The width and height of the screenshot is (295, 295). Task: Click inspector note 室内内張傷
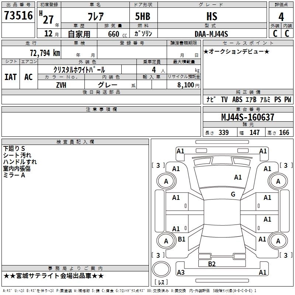17,169
